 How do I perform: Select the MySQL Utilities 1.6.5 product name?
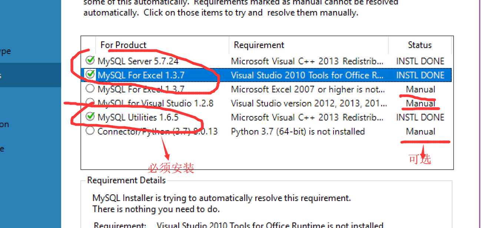pyautogui.click(x=138, y=117)
